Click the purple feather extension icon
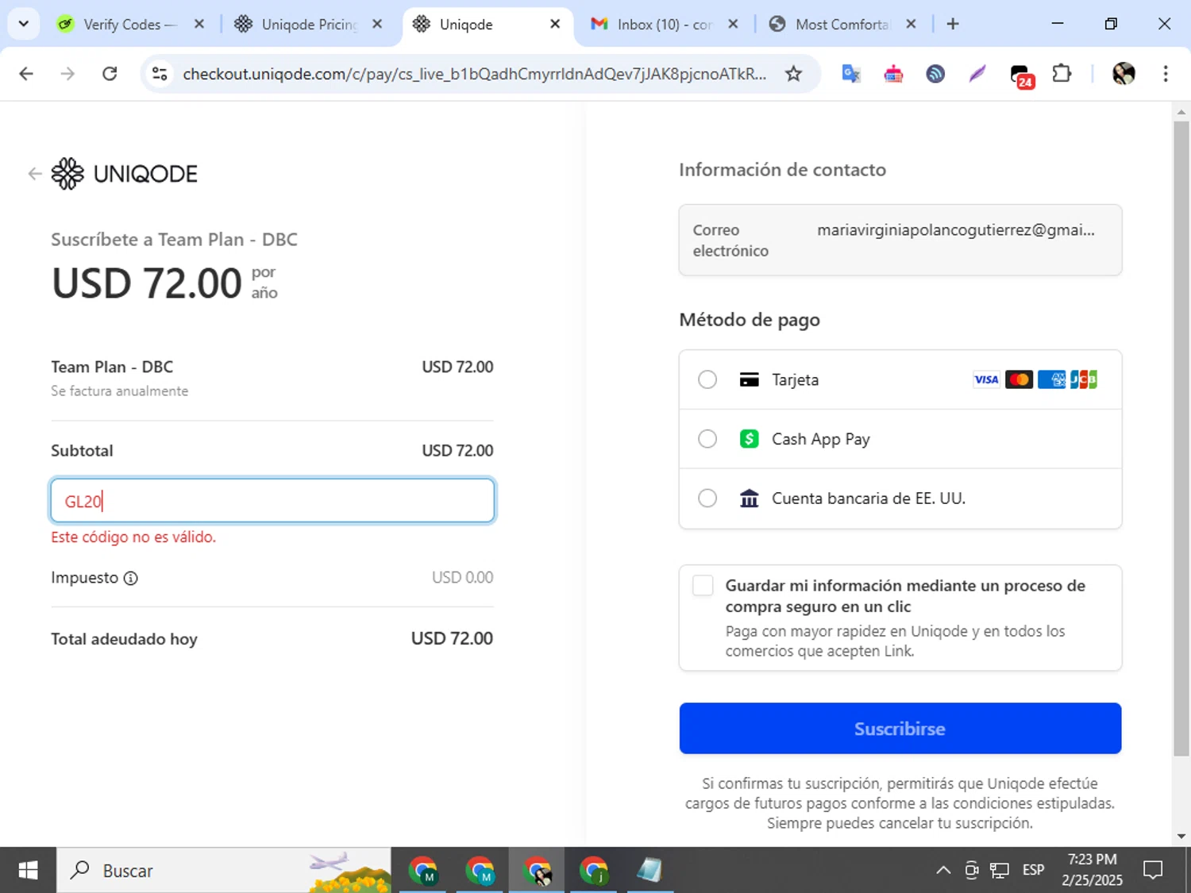The width and height of the screenshot is (1191, 893). point(977,74)
